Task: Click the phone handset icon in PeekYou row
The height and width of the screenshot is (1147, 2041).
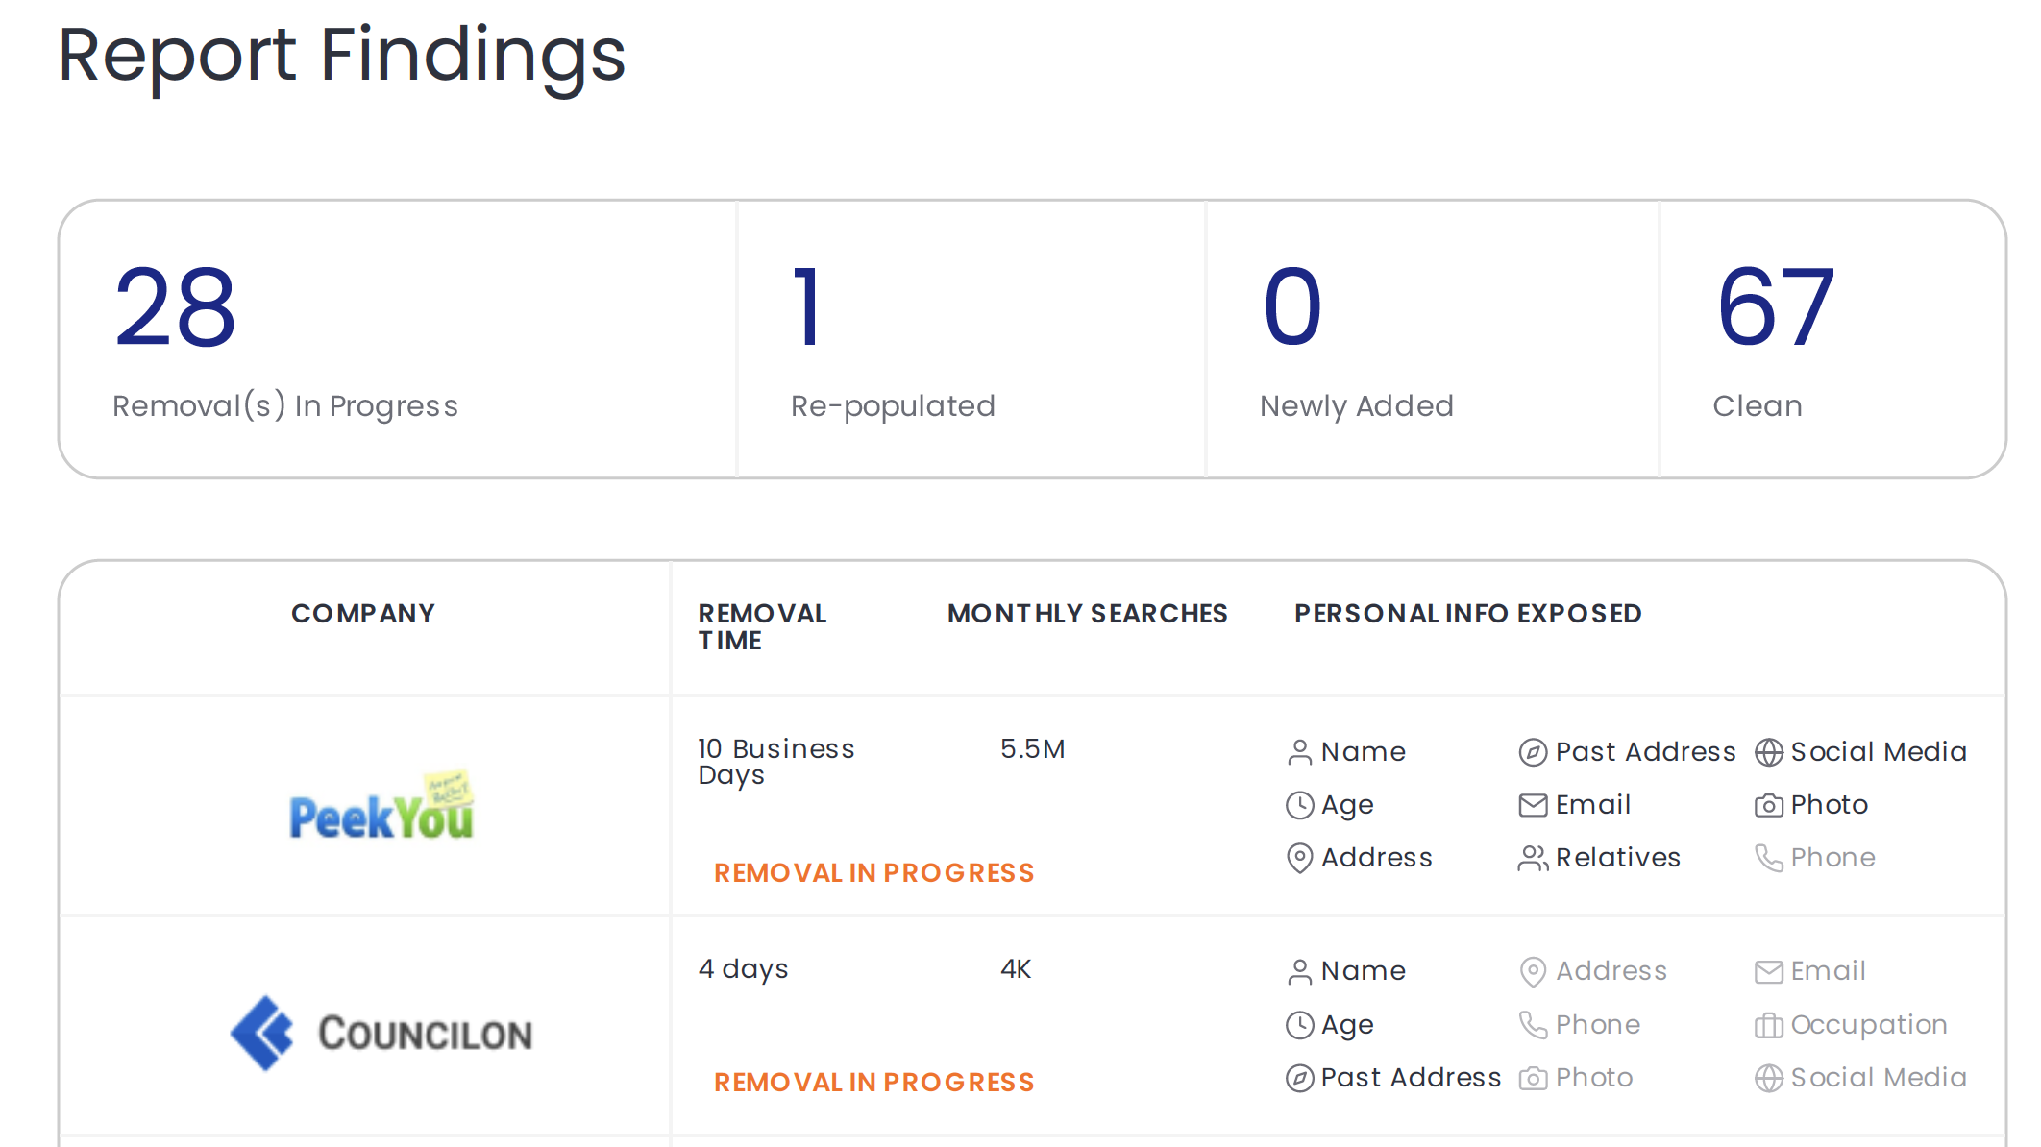Action: (1768, 858)
